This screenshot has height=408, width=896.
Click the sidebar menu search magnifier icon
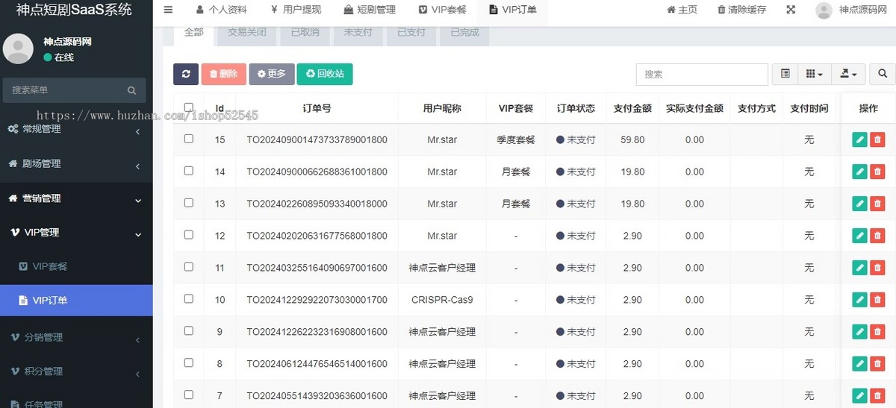[131, 90]
